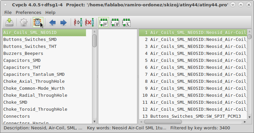254x133 pixels.
Task: Click 'Filtered by key words: 3400' status
Action: (x=200, y=128)
